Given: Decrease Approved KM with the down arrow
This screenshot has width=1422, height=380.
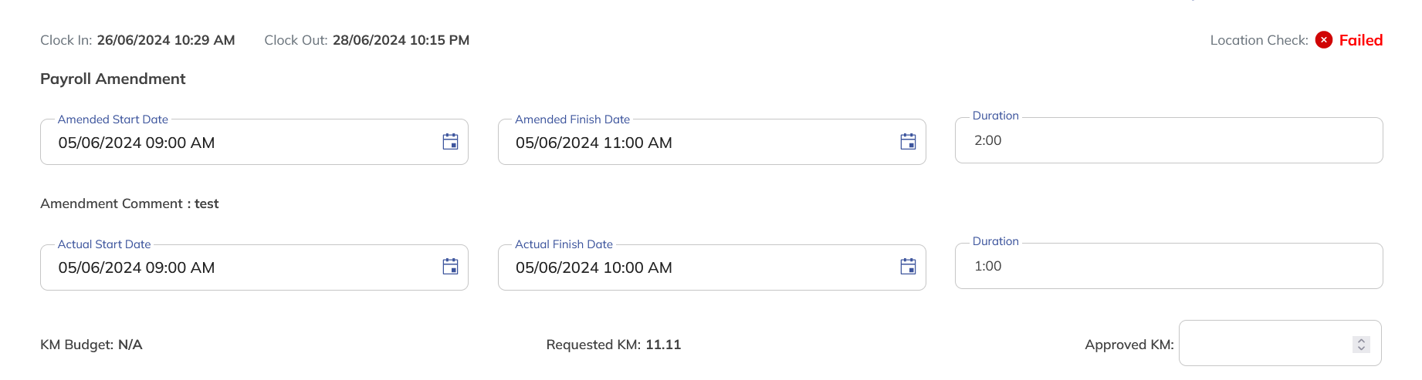Looking at the screenshot, I should [x=1361, y=348].
